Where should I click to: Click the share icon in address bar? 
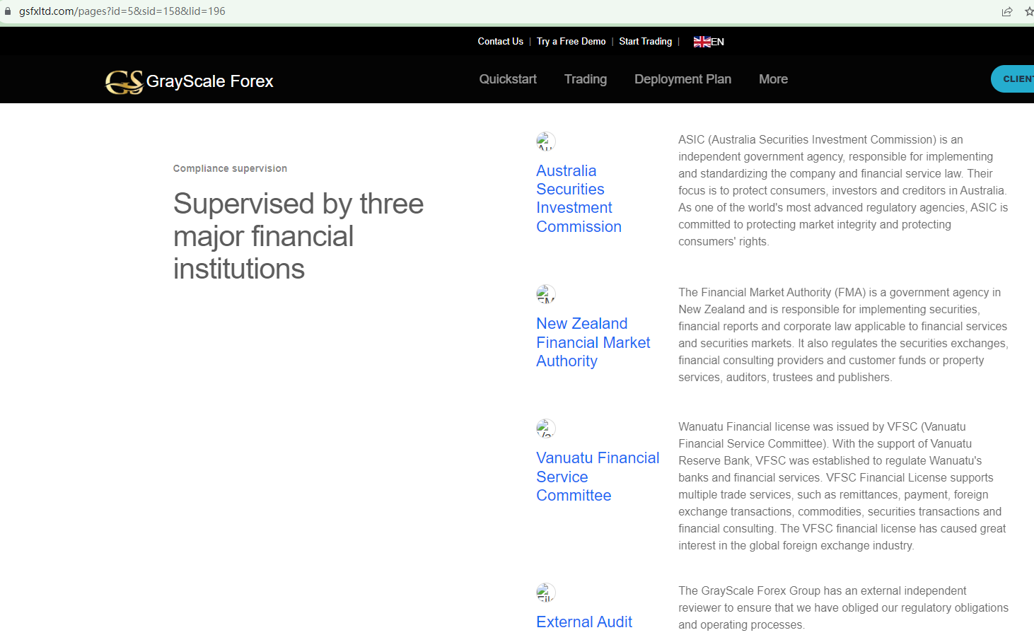coord(1007,11)
